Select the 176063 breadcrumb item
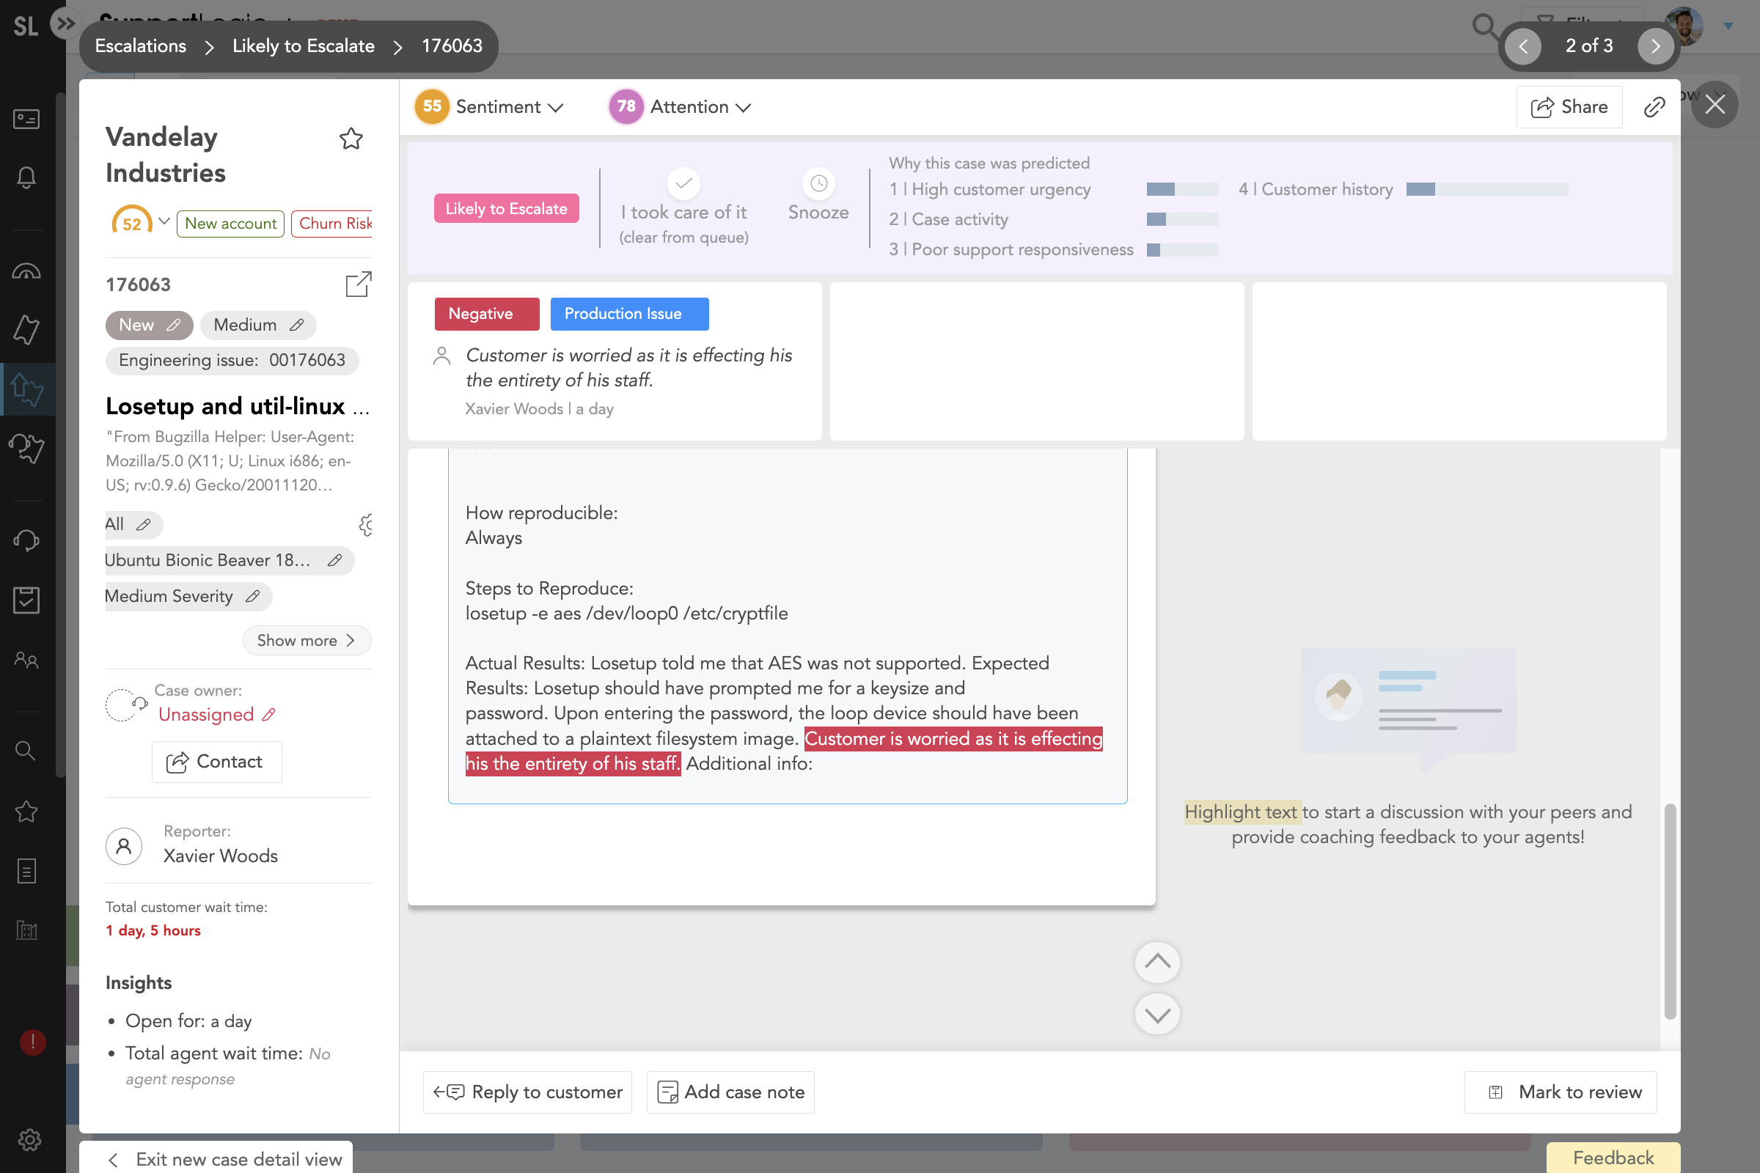The height and width of the screenshot is (1173, 1760). click(x=452, y=46)
